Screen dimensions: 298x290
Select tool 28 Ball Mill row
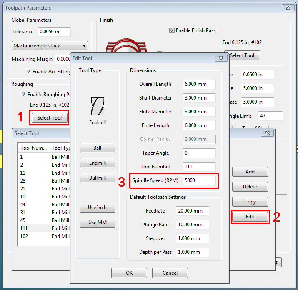44,181
